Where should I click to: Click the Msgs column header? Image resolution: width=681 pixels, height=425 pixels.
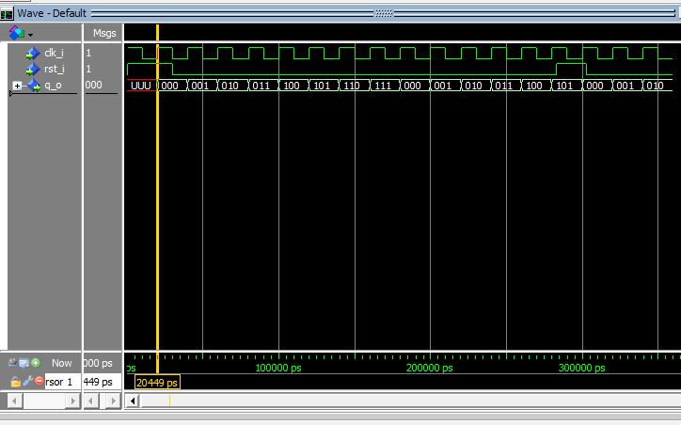104,33
